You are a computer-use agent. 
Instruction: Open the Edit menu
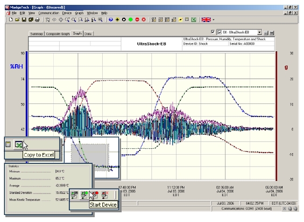click(23, 13)
